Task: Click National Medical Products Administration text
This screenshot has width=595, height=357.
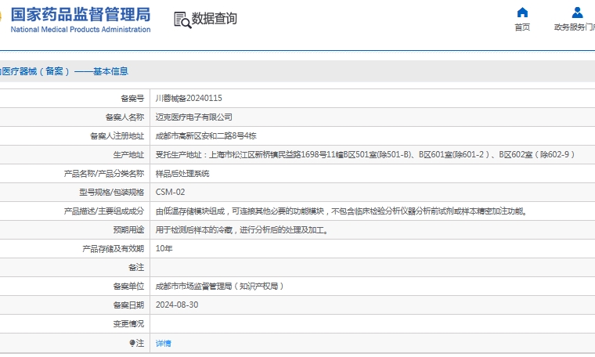Action: 81,29
